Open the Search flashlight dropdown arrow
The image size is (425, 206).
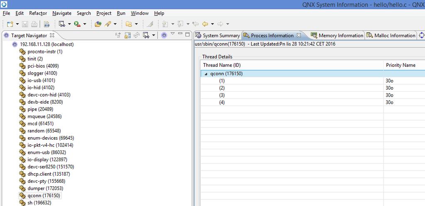tap(115, 24)
